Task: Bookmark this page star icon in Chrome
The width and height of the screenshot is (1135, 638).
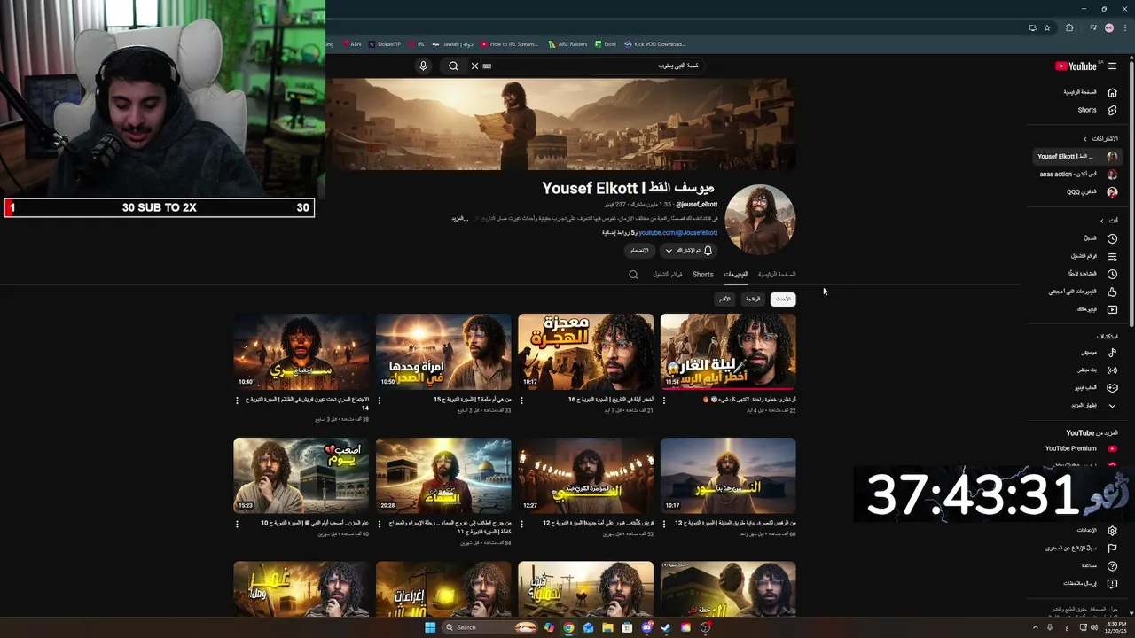Action: 1047,27
